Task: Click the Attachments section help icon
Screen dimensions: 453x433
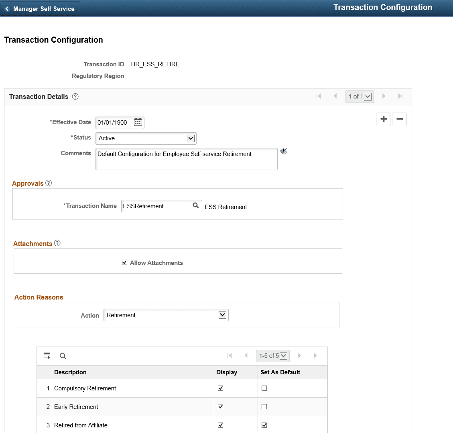Action: coord(57,243)
